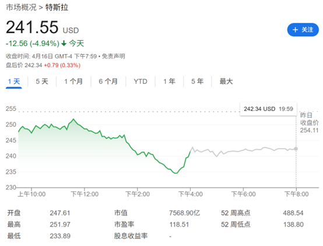Click the 下午12:00 time axis label
This screenshot has height=246, width=323.
point(85,194)
